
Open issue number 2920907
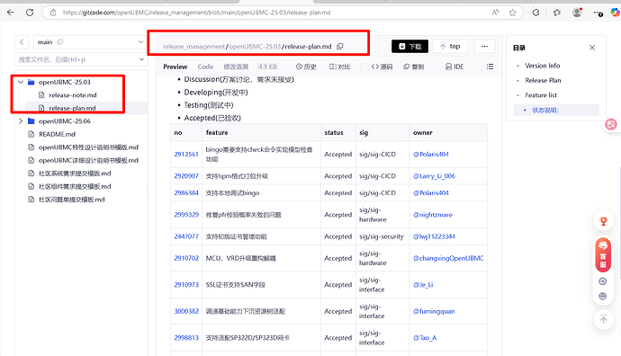(x=186, y=176)
